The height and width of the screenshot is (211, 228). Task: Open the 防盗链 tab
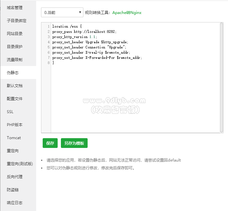(x=18, y=190)
